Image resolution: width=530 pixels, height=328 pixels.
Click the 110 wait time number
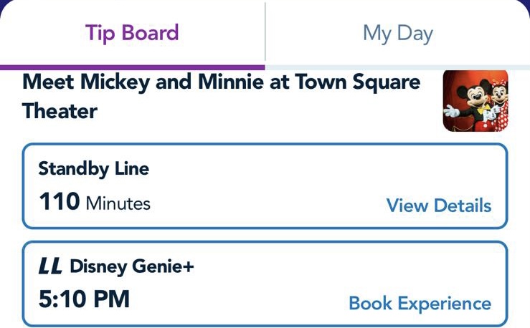coord(59,202)
